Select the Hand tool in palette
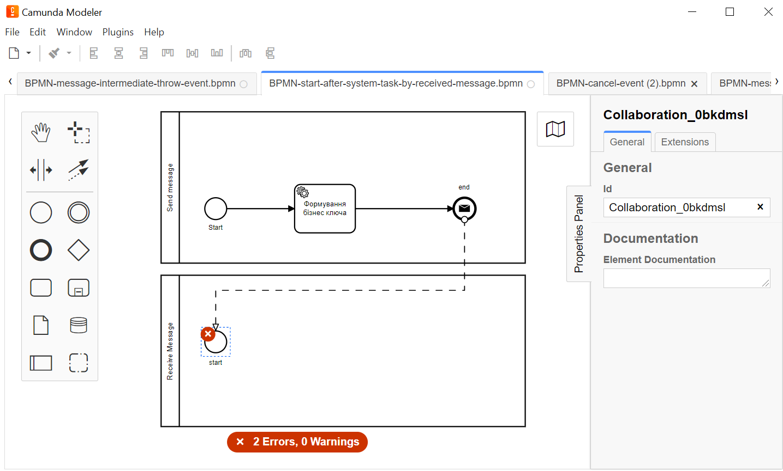The image size is (783, 471). (41, 132)
